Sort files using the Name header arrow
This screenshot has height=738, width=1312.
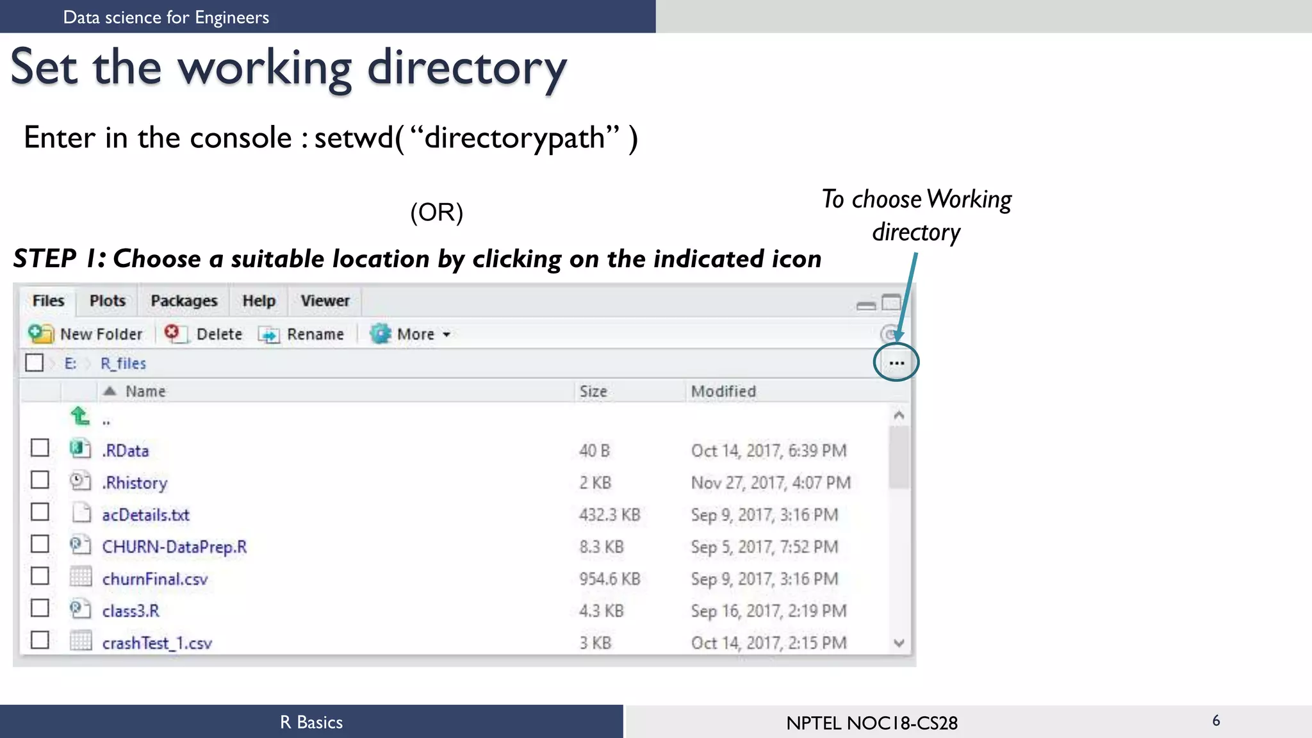110,391
